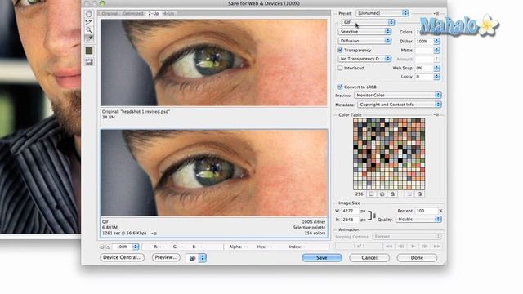Click the Web Snap stepper arrows
The width and height of the screenshot is (523, 294).
pos(436,68)
